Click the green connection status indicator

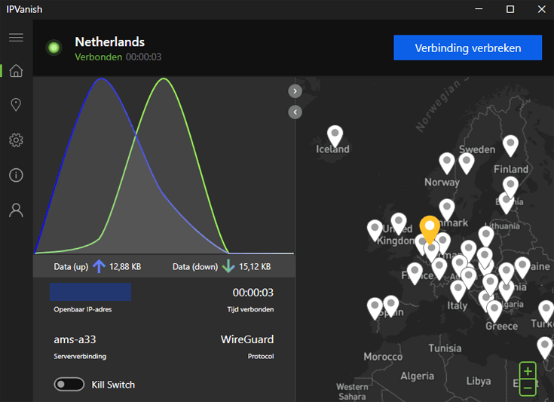point(54,48)
